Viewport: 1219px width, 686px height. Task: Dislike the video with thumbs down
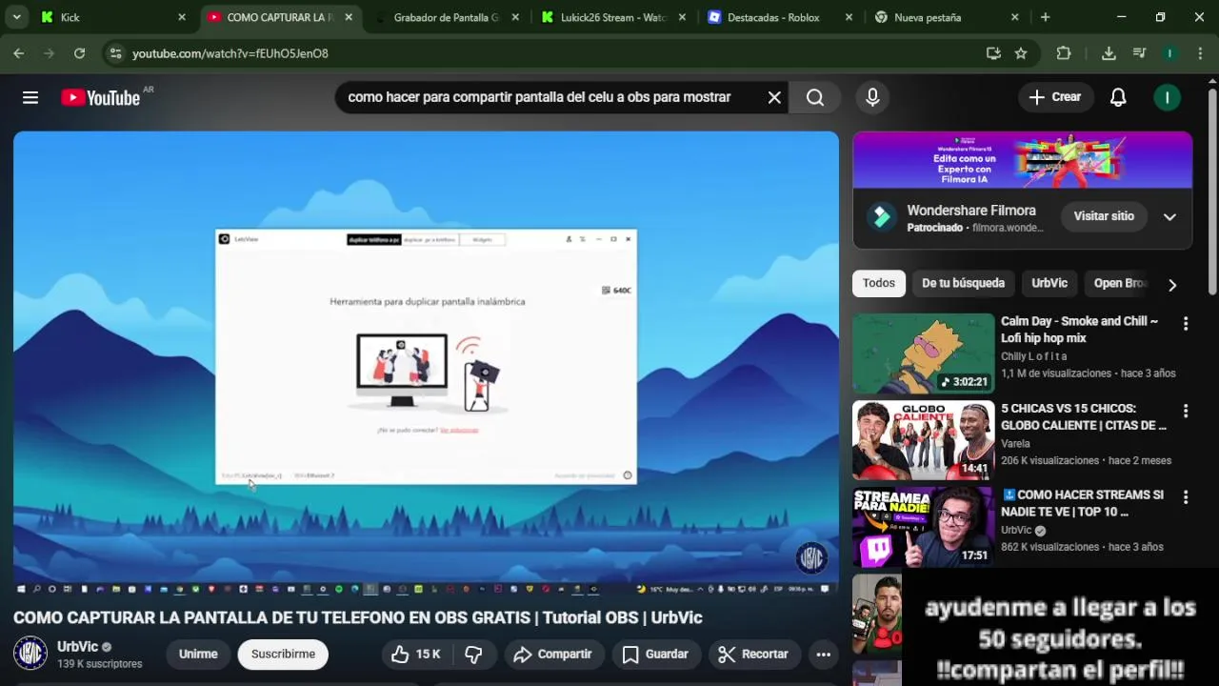[x=473, y=654]
